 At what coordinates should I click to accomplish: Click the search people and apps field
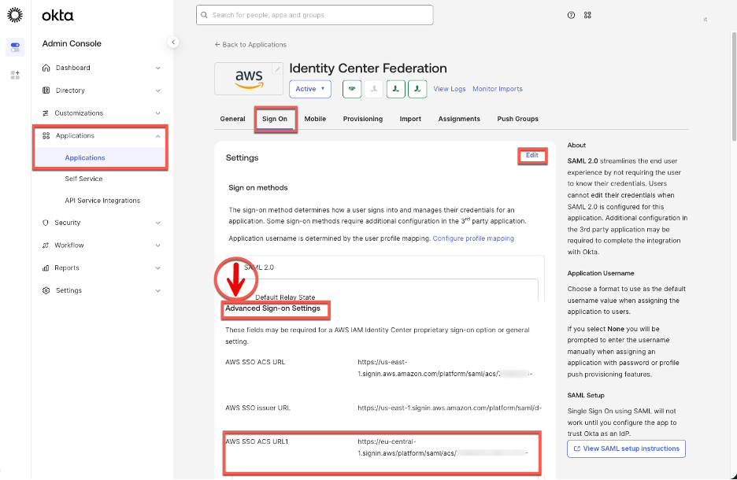pyautogui.click(x=314, y=15)
